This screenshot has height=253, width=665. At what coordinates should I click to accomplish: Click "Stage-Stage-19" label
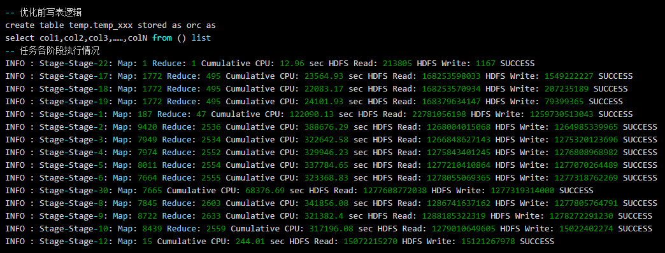[x=75, y=102]
